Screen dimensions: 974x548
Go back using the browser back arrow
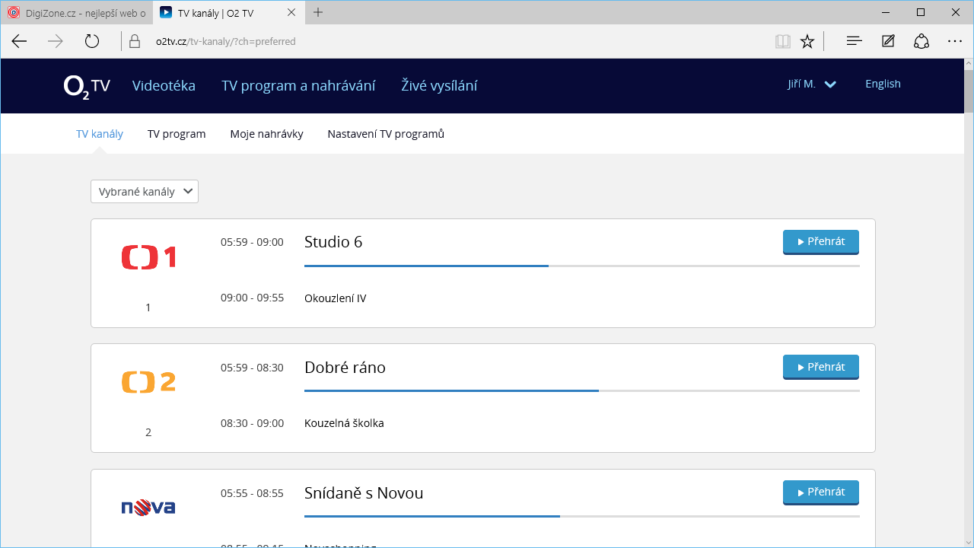[19, 41]
